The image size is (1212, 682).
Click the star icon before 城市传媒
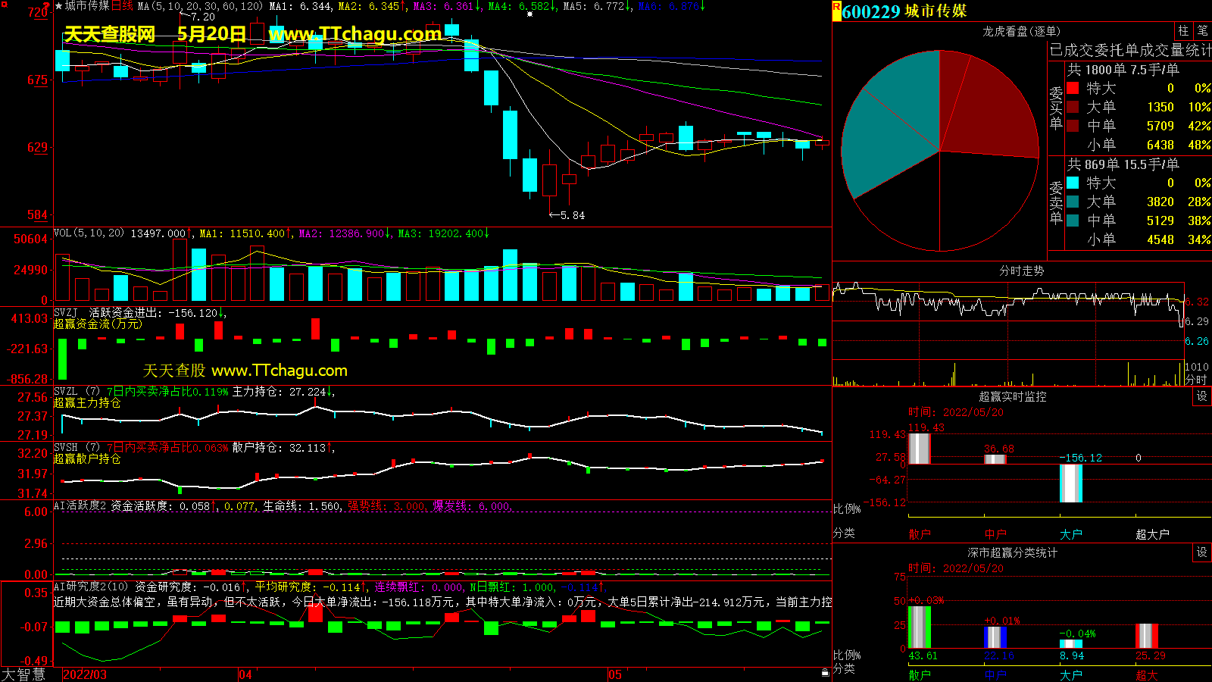pyautogui.click(x=58, y=6)
